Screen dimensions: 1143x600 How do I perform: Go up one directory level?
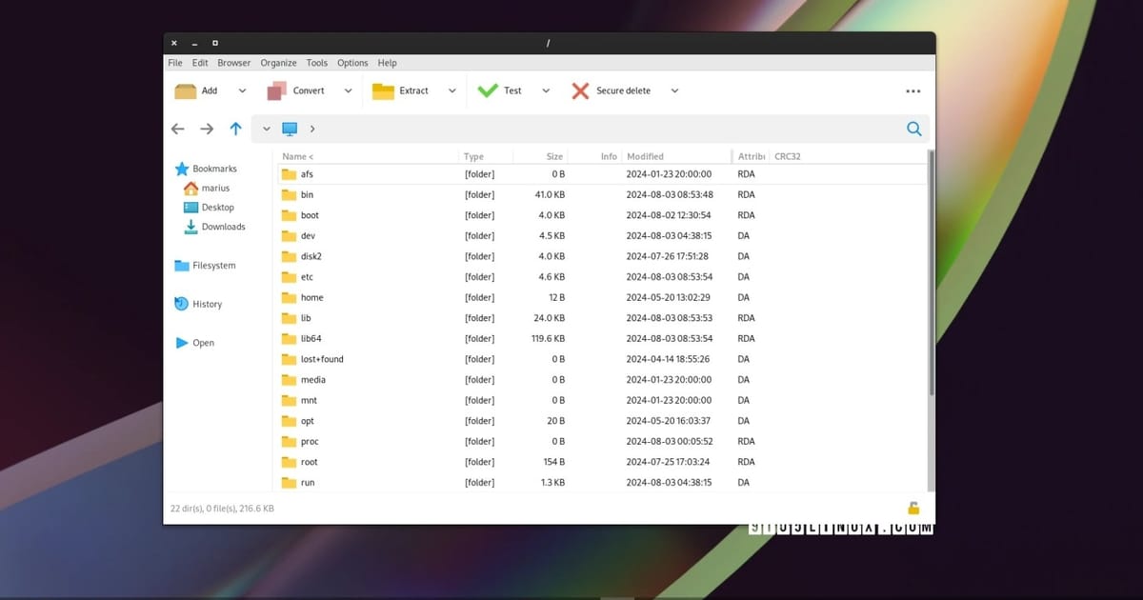pos(235,129)
